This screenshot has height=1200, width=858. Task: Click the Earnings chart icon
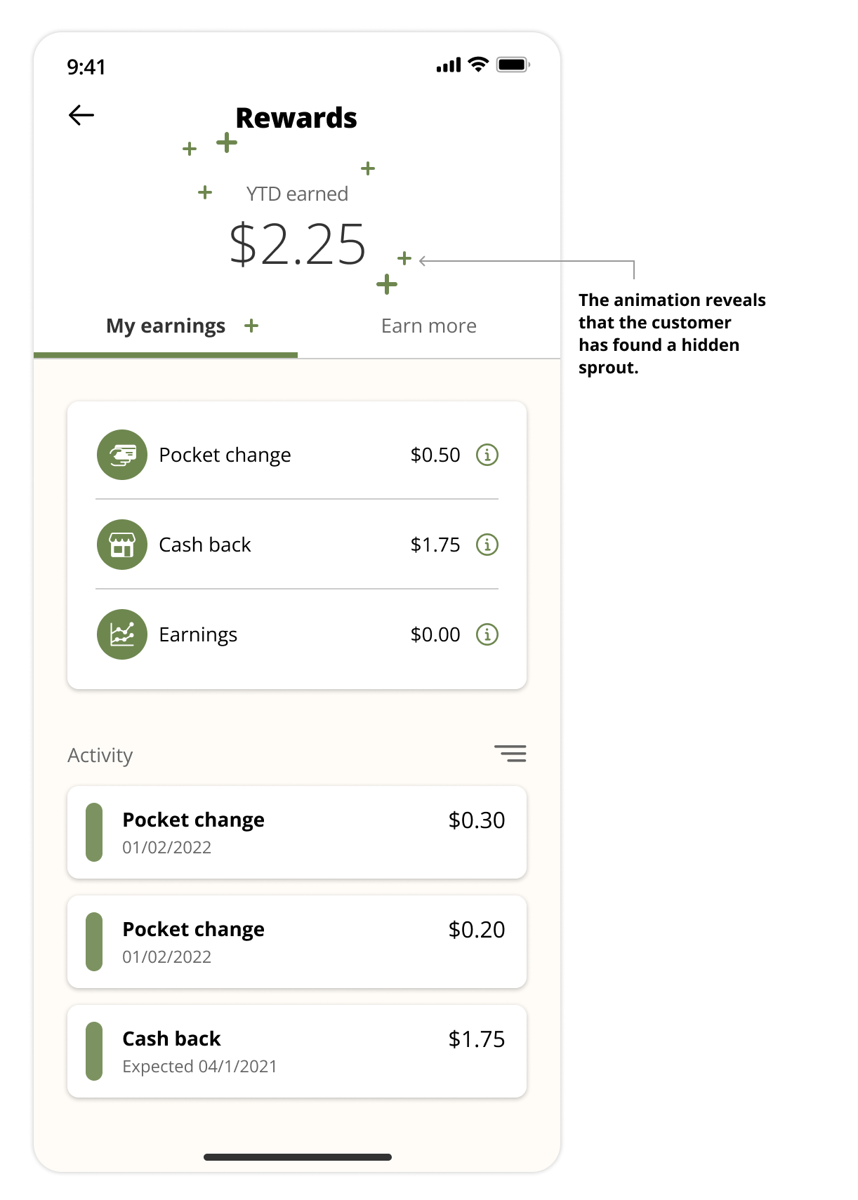(122, 634)
